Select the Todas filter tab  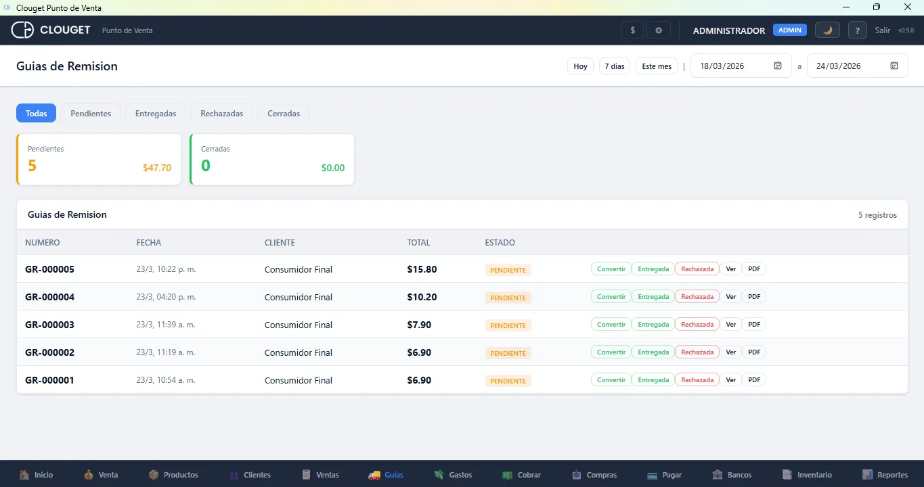pyautogui.click(x=37, y=114)
